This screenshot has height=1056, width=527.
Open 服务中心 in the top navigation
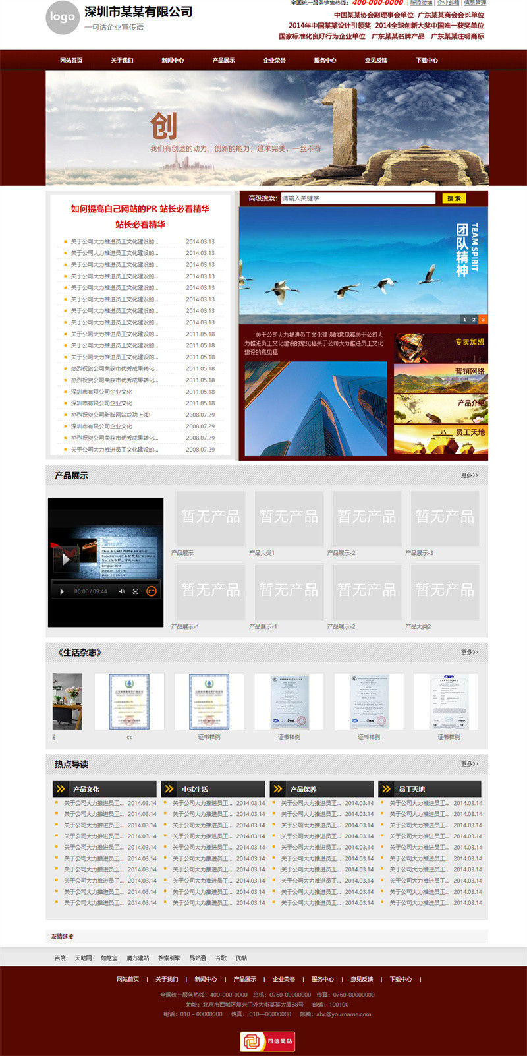click(x=325, y=61)
